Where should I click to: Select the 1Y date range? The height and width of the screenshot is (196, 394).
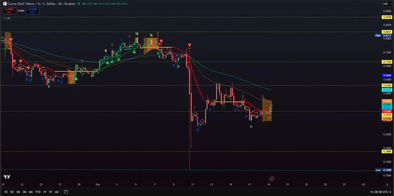coord(45,192)
